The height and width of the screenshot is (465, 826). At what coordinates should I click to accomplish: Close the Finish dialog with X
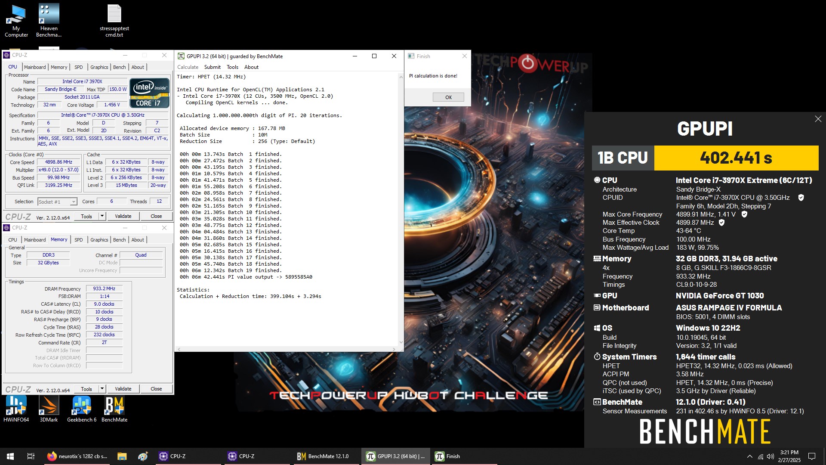464,56
